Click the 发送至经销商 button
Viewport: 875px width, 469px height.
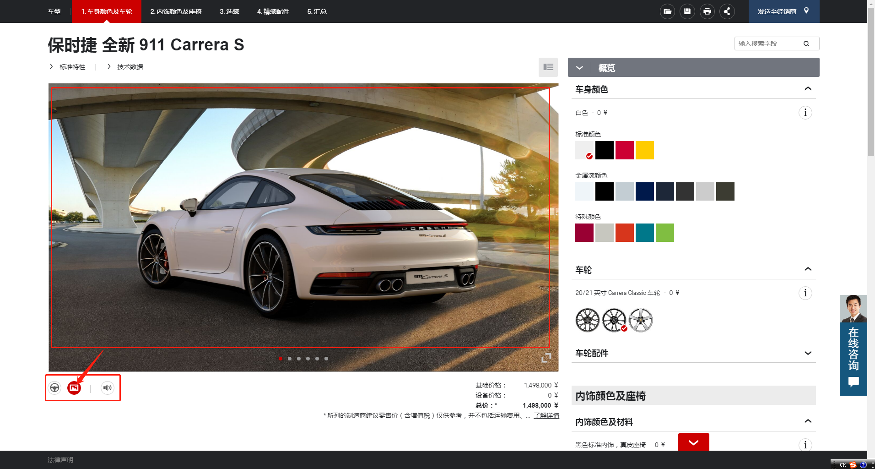pos(783,11)
